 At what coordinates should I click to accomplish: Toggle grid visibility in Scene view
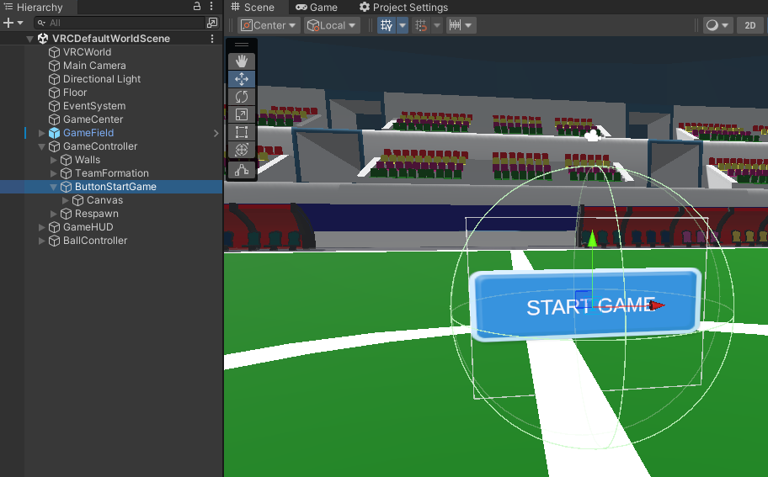pos(387,25)
